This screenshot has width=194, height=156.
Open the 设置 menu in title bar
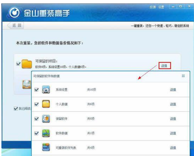(x=161, y=6)
